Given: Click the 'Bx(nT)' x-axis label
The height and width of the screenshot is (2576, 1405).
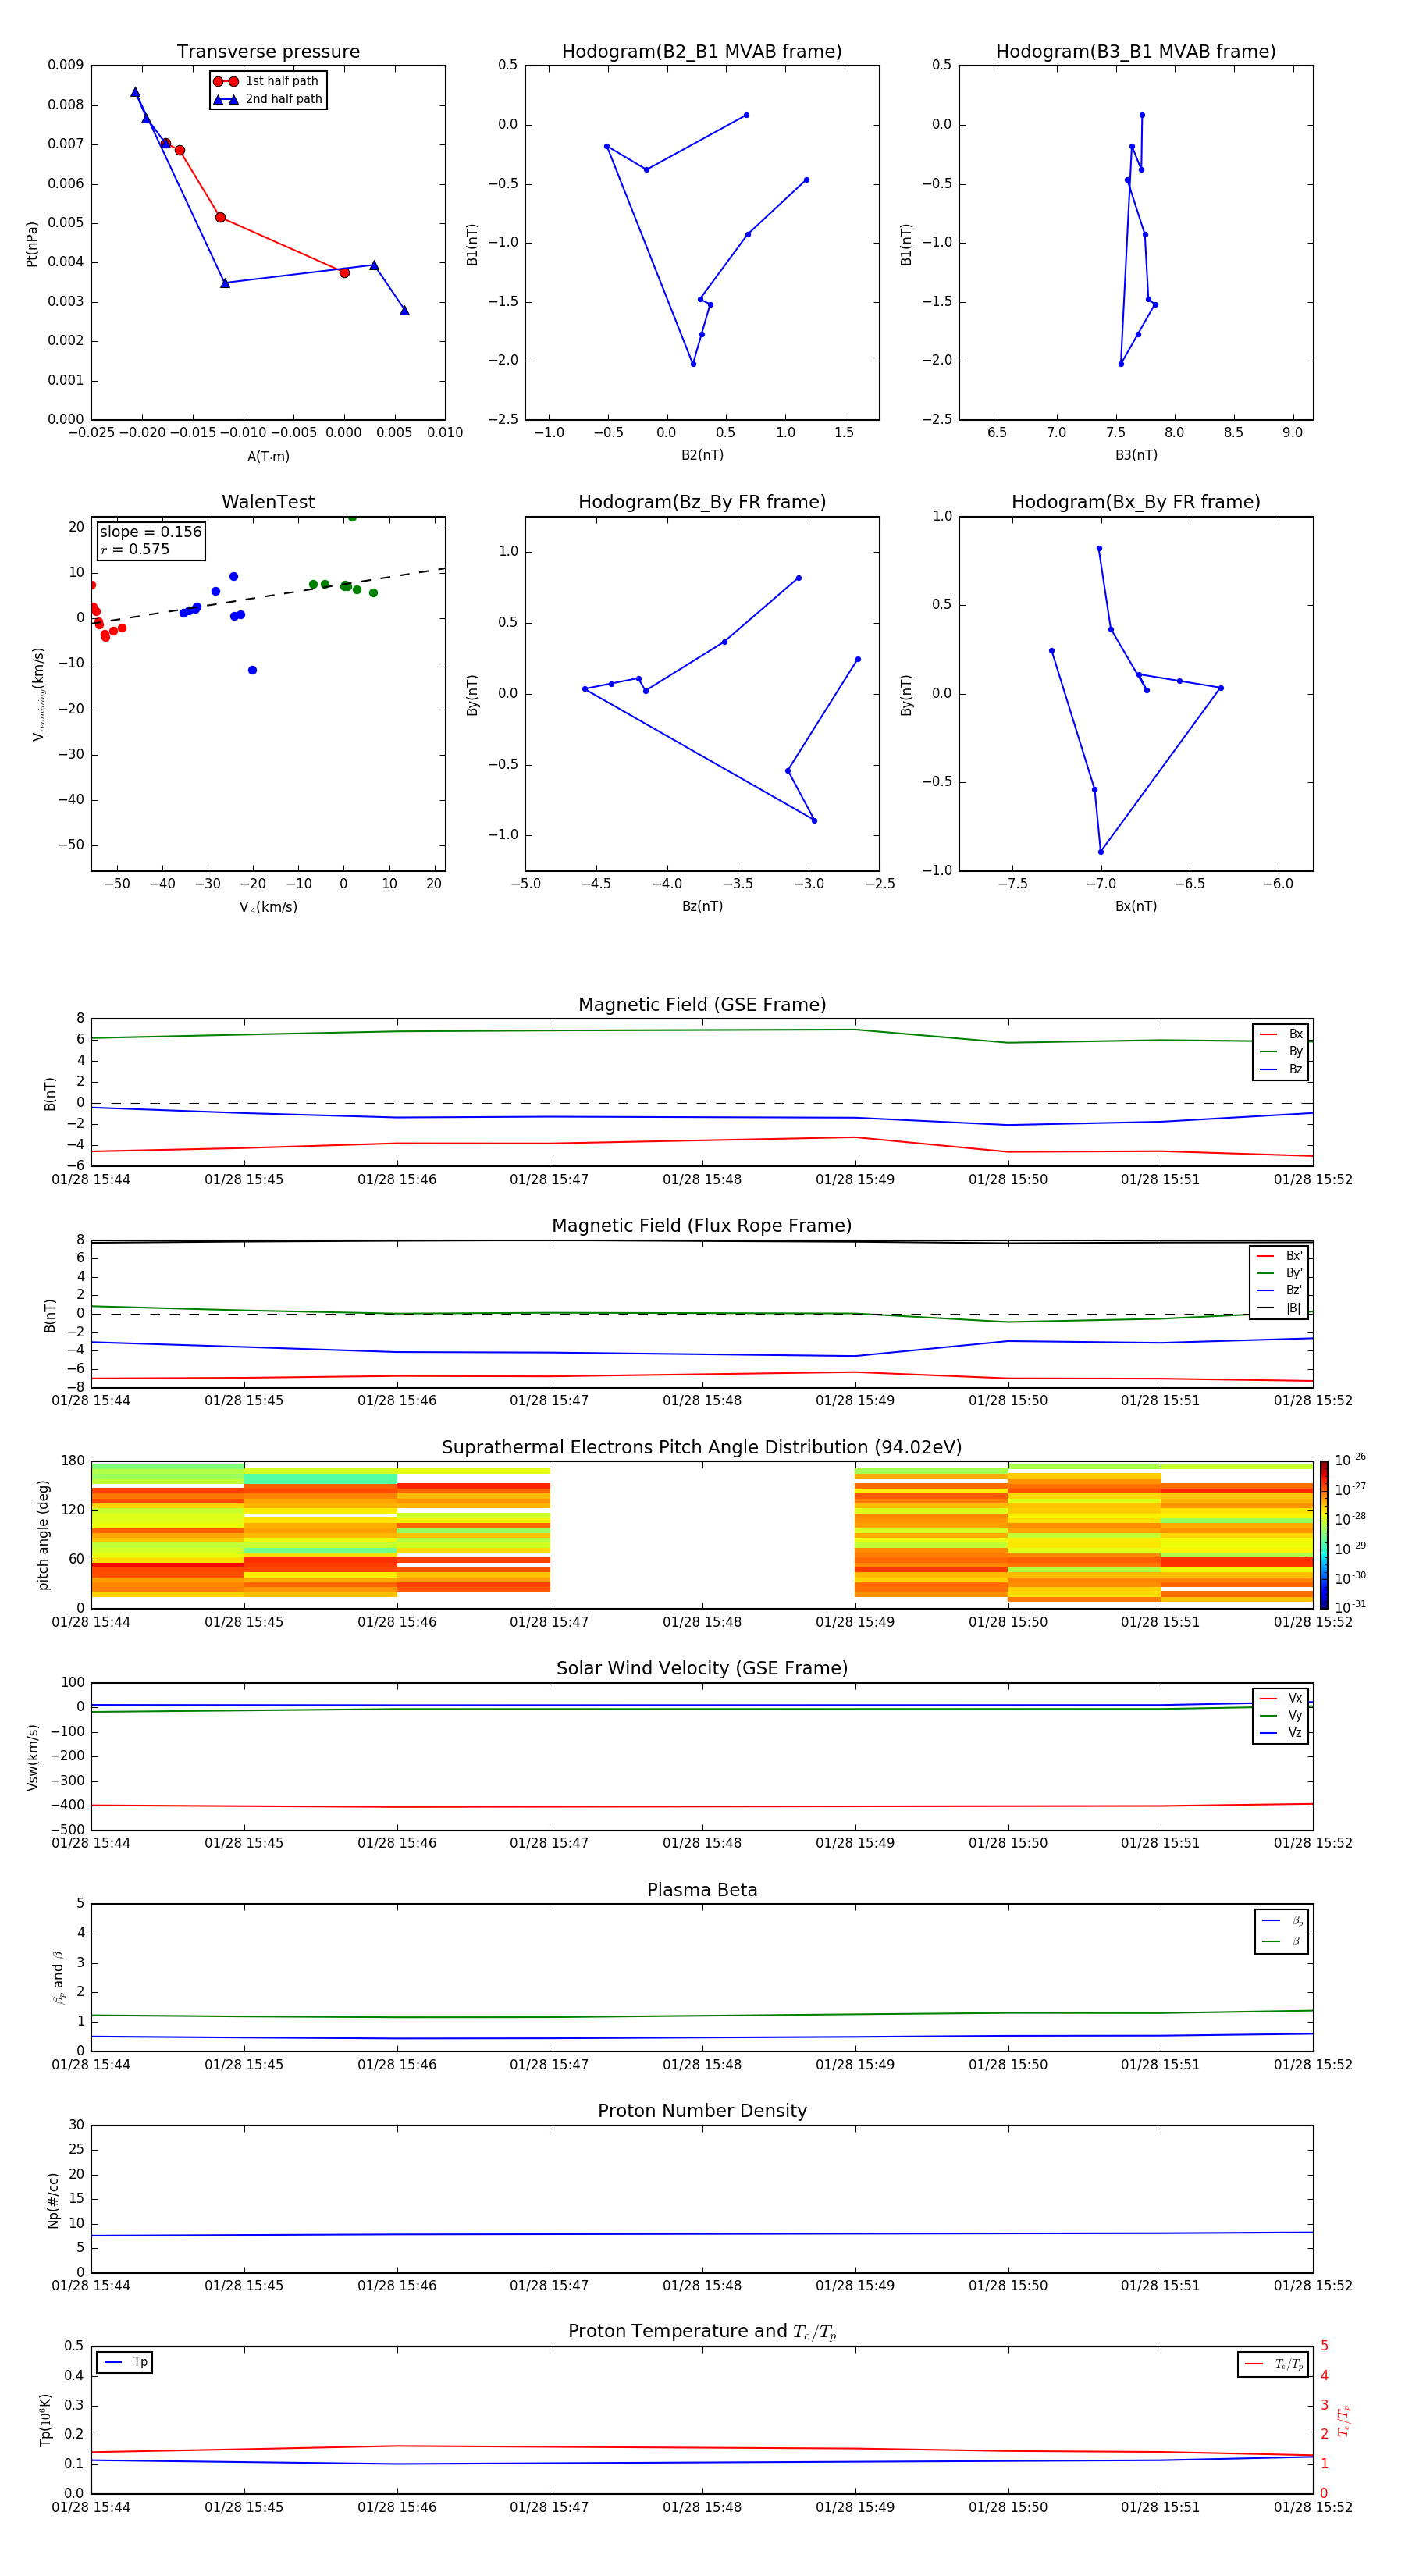Looking at the screenshot, I should click(x=1136, y=907).
